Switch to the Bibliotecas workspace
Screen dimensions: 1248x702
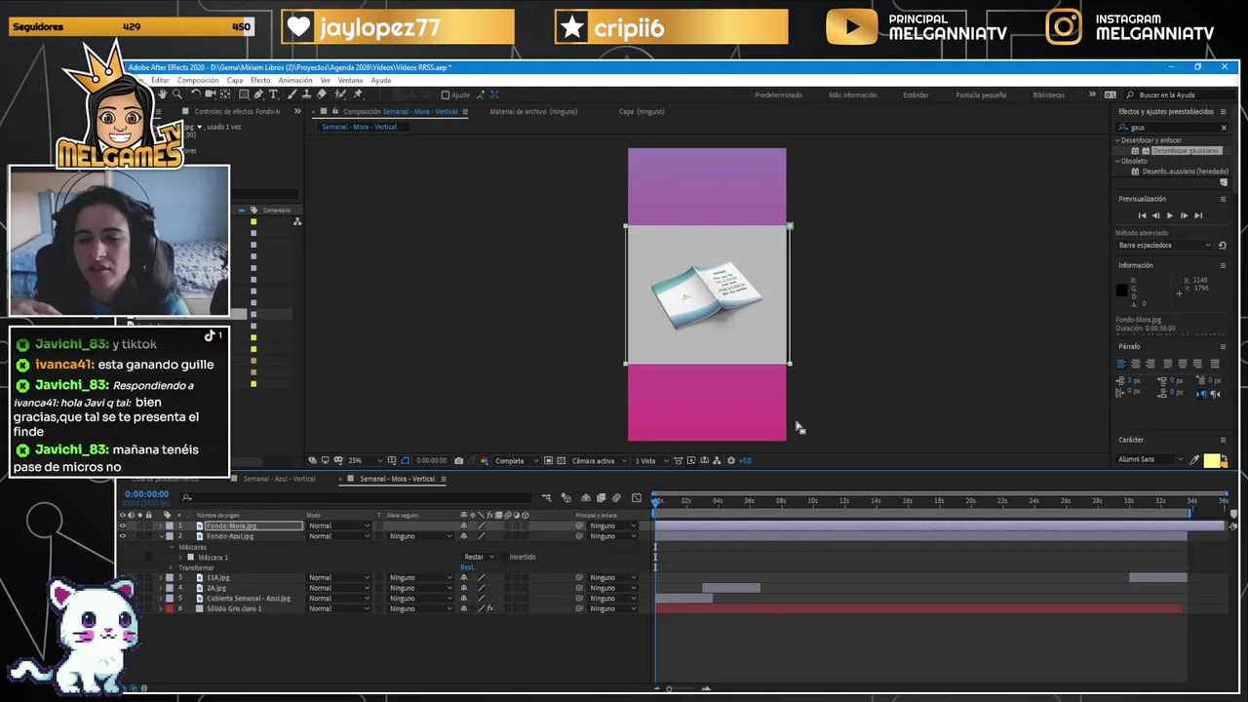(1049, 95)
